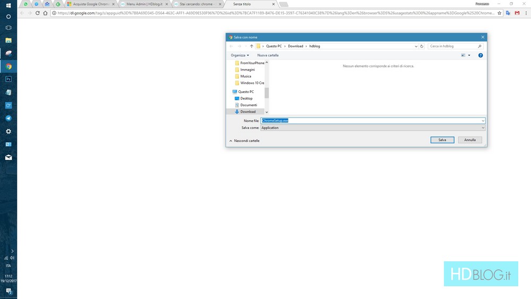Click scroll down arrow in navigation pane

point(267,112)
